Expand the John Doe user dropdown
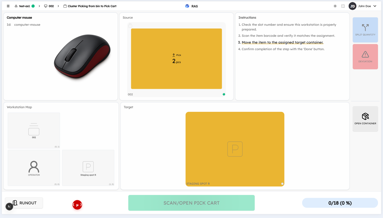This screenshot has width=383, height=218. [363, 6]
